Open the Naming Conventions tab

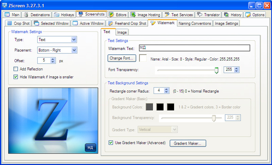(x=194, y=23)
